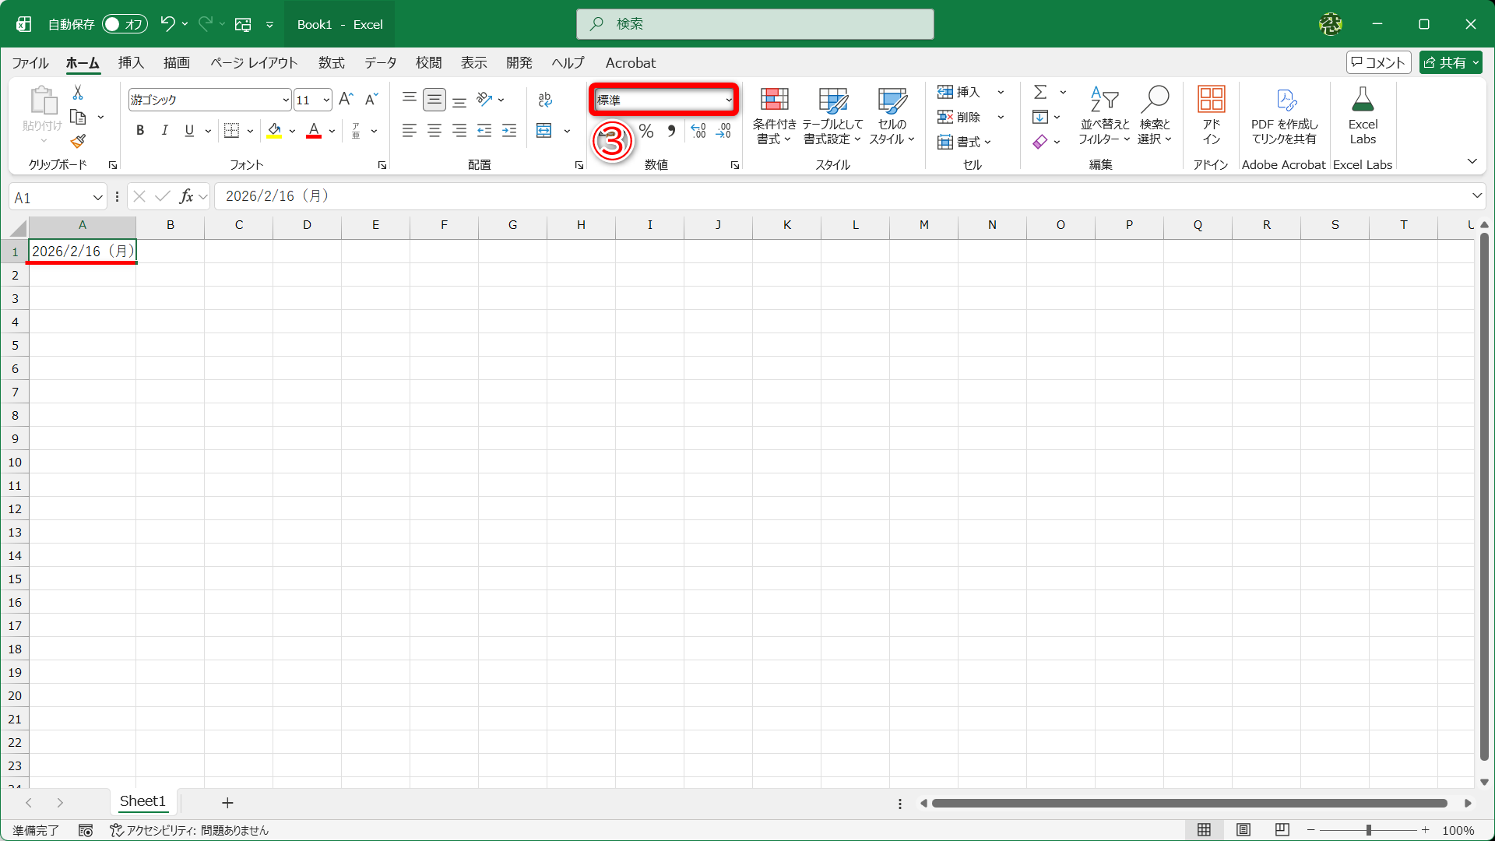
Task: Click the Format Painter brush icon
Action: tap(78, 142)
